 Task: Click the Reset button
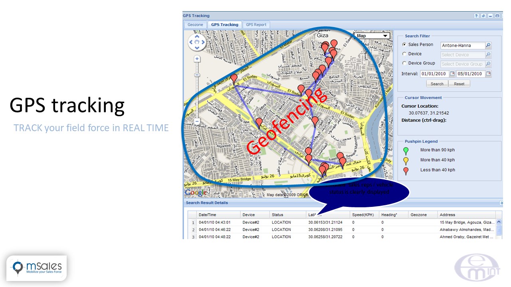[x=459, y=84]
